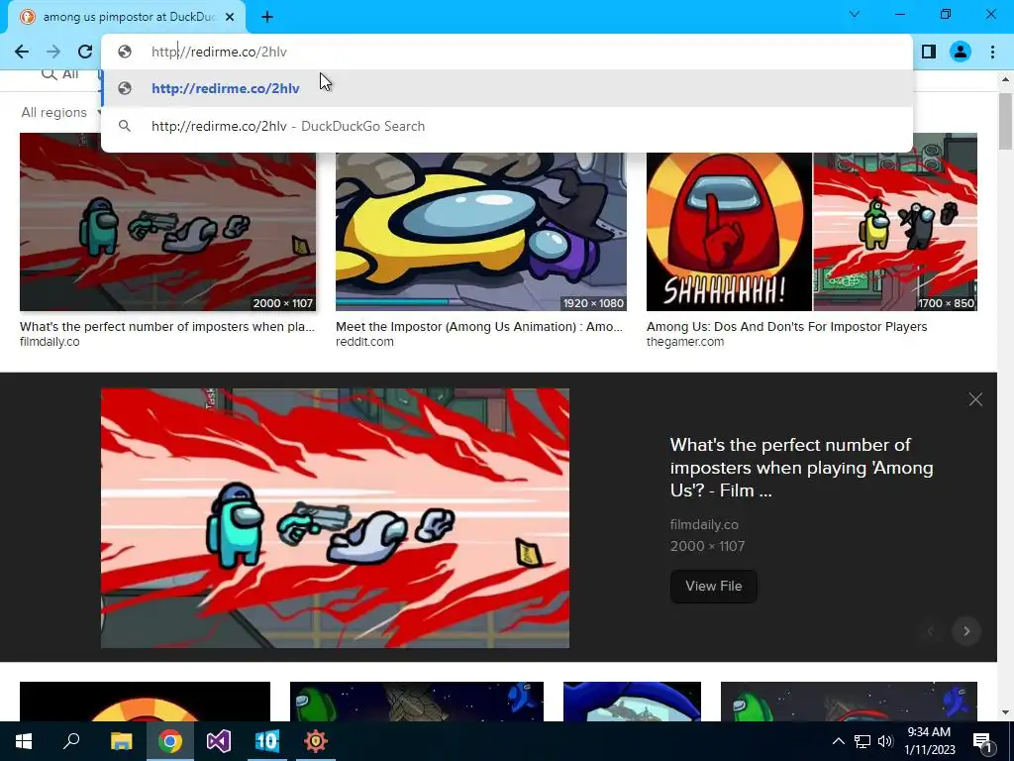Click 'Among Us: Dos And Don'ts' title
Screen dimensions: 1014x761
(787, 327)
